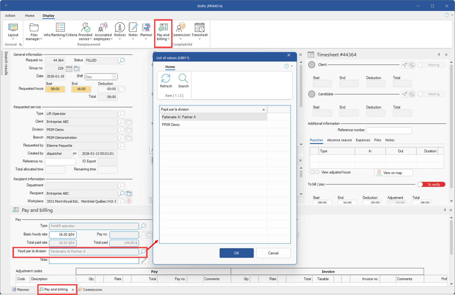This screenshot has height=295, width=455.
Task: Open the Notices info icon
Action: click(x=120, y=28)
